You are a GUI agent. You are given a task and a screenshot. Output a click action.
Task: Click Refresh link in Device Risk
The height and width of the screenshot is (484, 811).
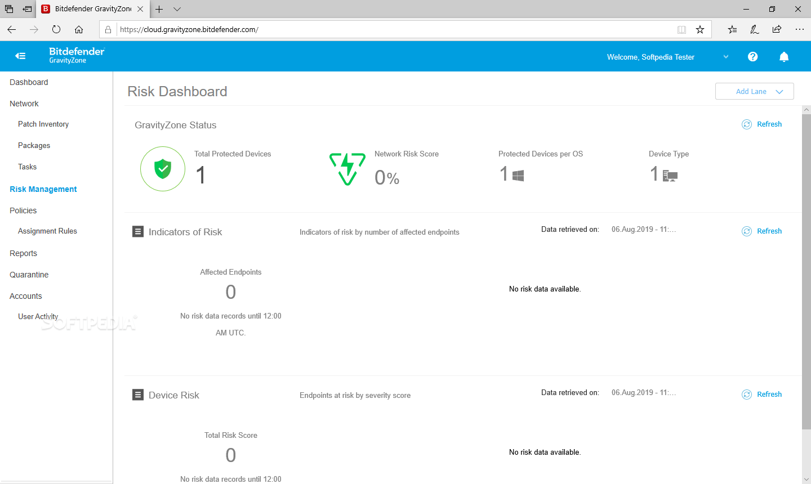769,395
